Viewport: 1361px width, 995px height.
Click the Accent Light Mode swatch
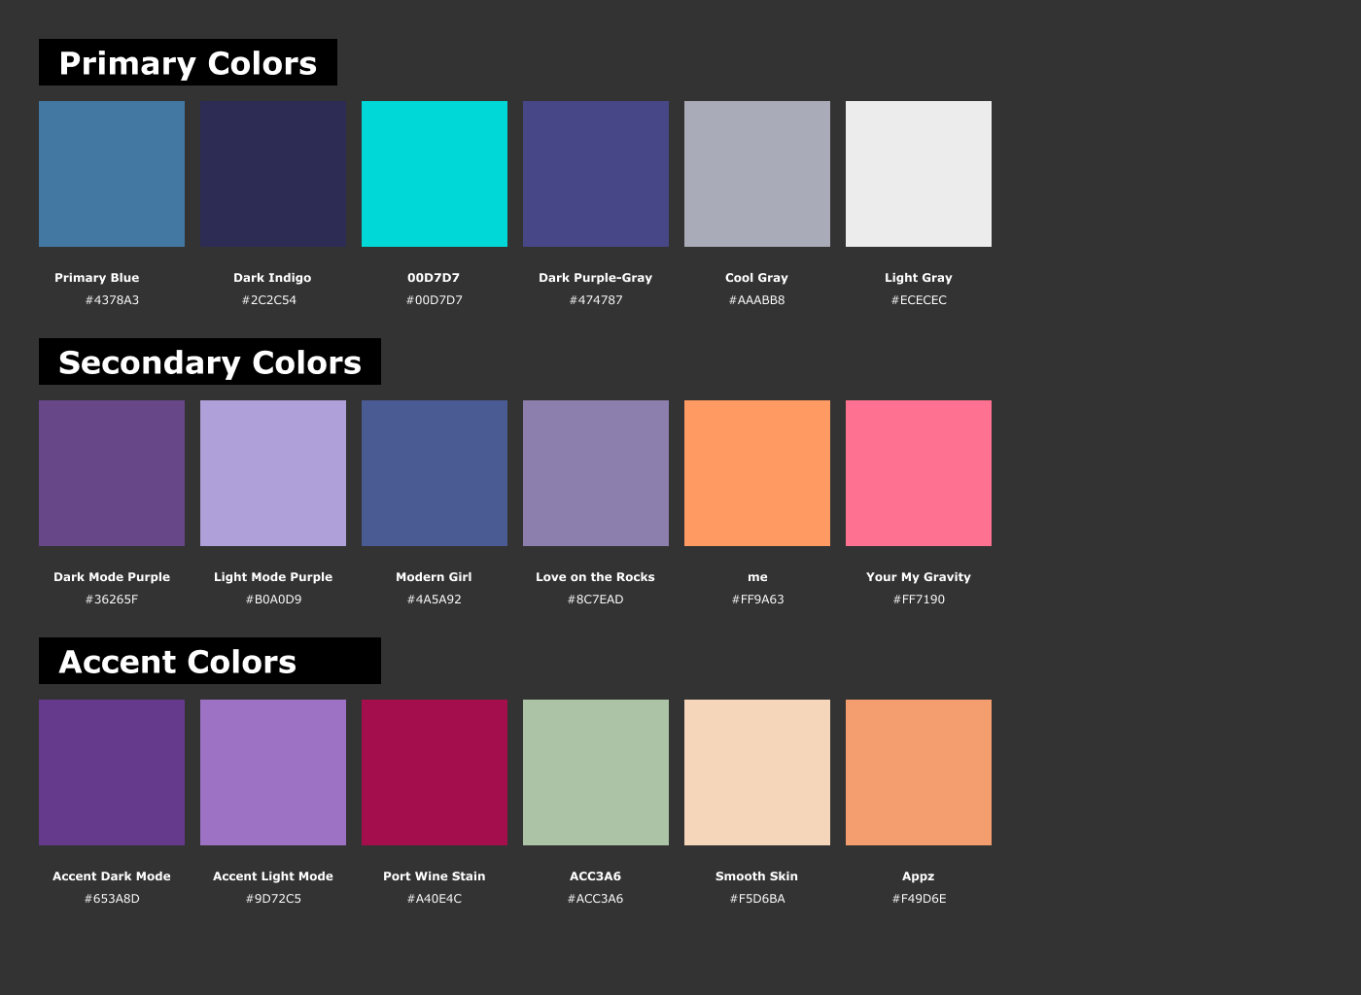point(273,772)
